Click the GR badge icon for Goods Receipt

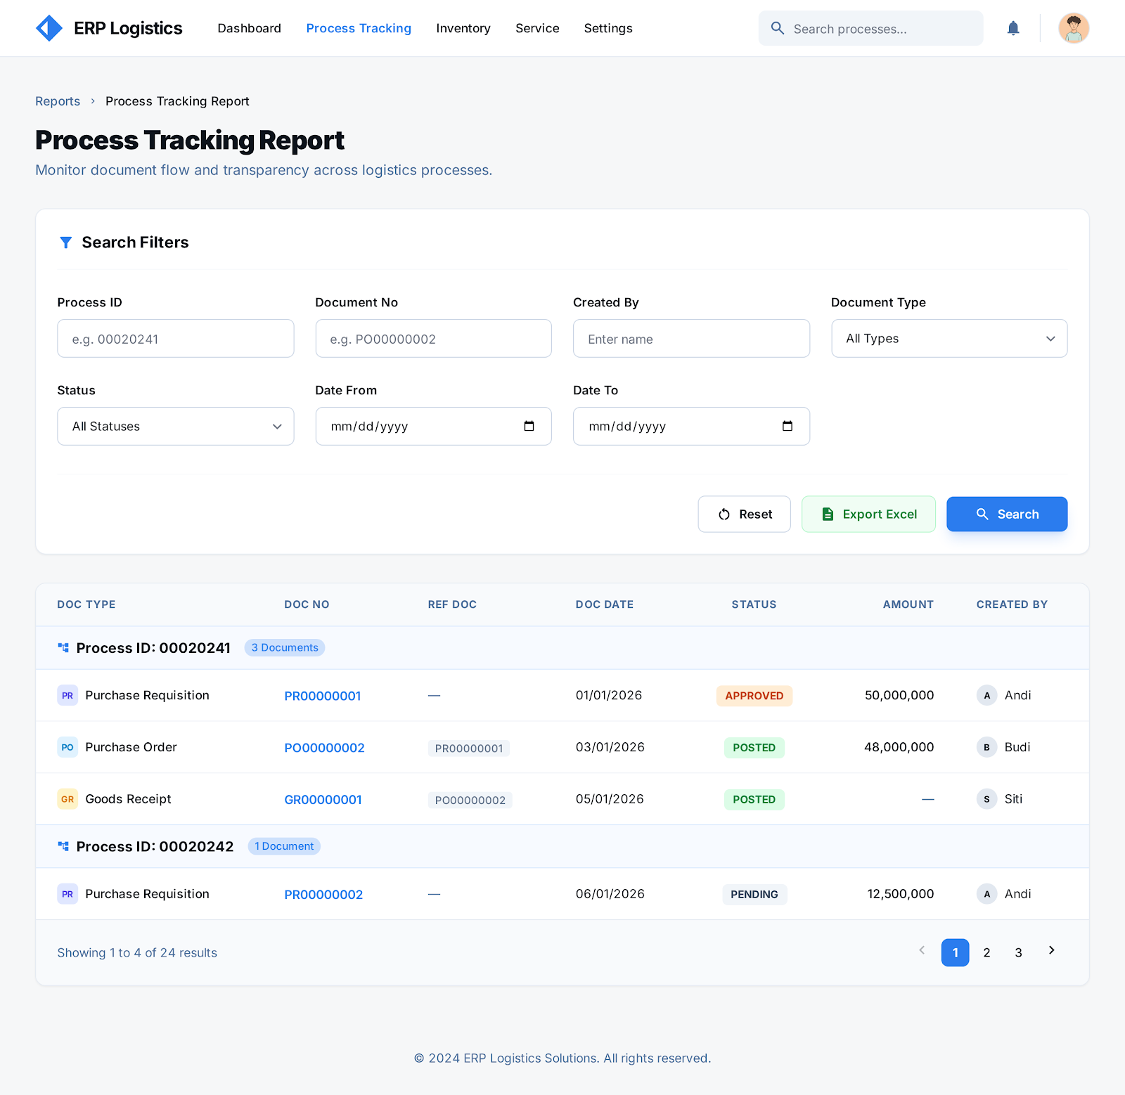pyautogui.click(x=67, y=799)
